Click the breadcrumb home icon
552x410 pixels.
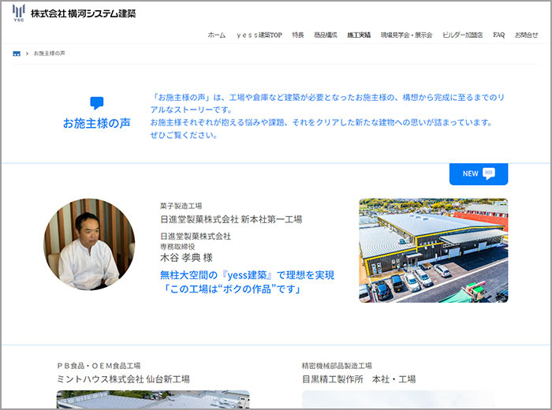pos(17,54)
